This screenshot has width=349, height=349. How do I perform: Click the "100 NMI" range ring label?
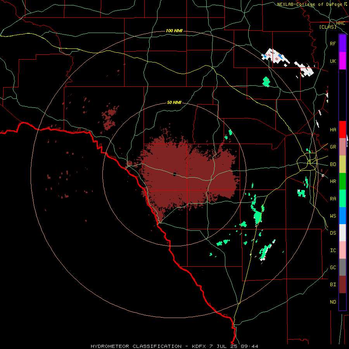tap(174, 31)
